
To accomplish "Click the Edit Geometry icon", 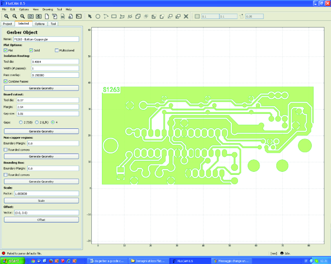I will point(55,16).
